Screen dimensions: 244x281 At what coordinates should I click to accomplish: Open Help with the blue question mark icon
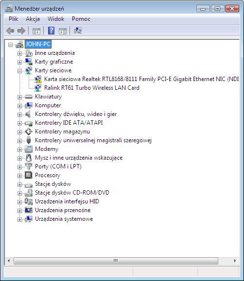click(52, 31)
